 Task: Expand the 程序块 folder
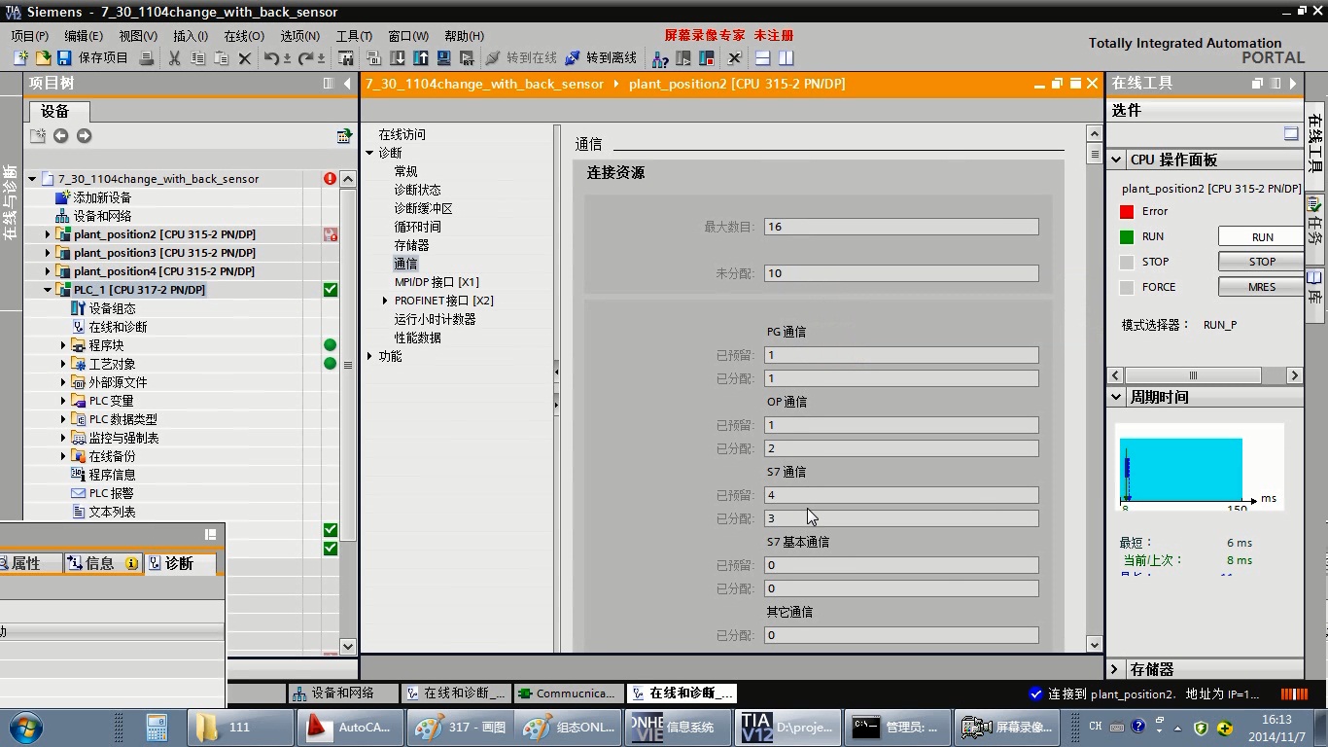coord(63,345)
